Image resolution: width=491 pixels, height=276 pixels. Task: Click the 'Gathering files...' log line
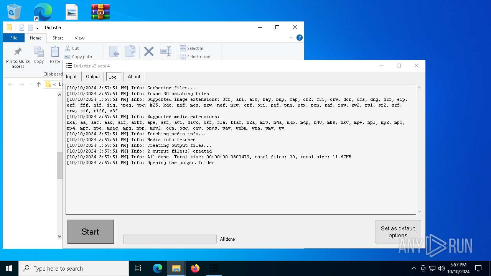(131, 88)
